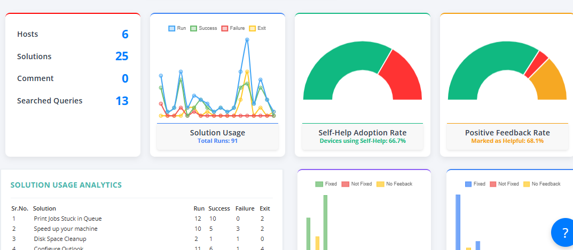
Task: Click the SOLUTION USAGE ANALYTICS heading
Action: pos(66,185)
